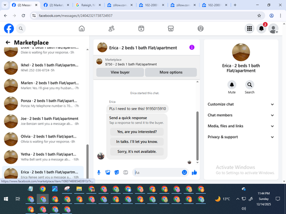
Task: Open File Explorer from the taskbar
Action: tap(79, 189)
